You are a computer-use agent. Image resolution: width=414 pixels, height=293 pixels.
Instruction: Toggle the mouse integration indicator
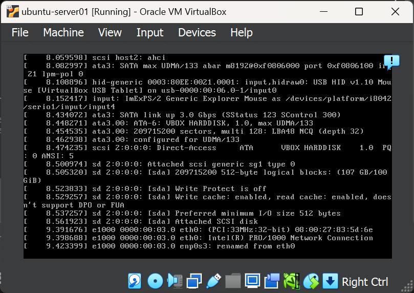pos(311,281)
